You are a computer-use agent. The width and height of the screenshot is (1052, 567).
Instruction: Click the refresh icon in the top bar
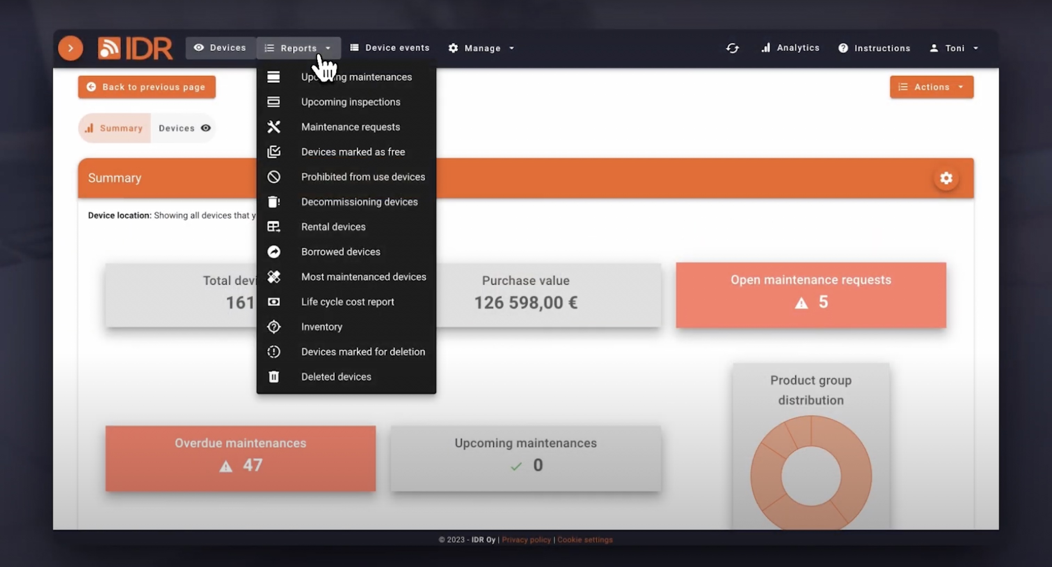click(732, 48)
